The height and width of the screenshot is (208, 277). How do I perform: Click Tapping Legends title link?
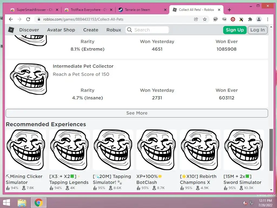[x=69, y=179]
